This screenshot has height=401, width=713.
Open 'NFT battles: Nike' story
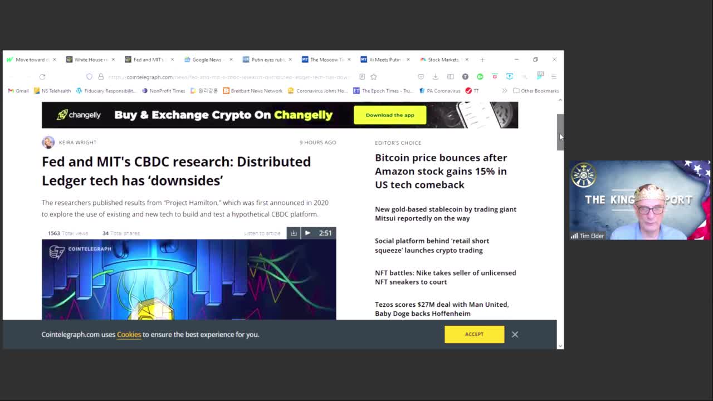[445, 277]
